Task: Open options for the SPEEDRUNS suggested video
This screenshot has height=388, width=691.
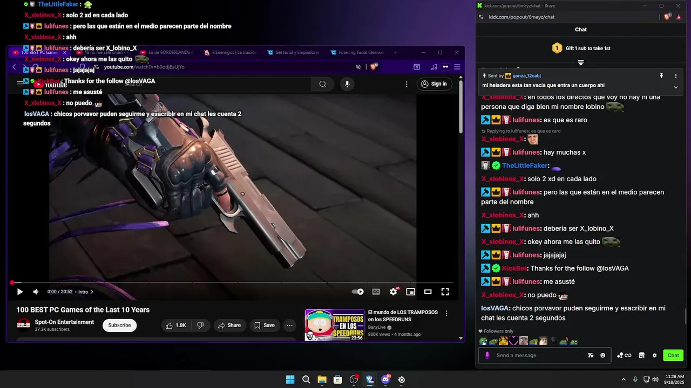Action: (446, 313)
